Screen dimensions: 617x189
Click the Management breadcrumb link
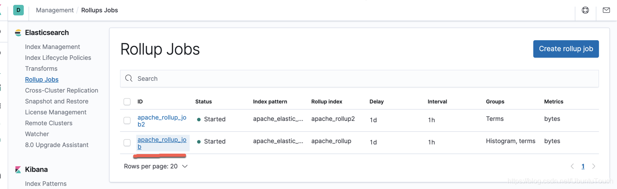coord(55,10)
